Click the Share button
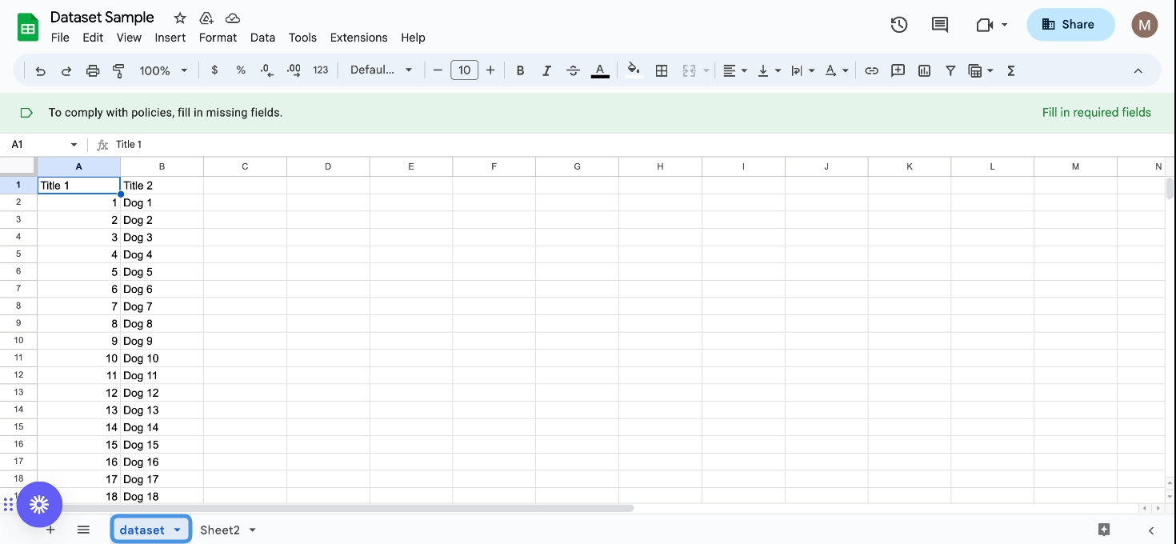The image size is (1176, 544). pyautogui.click(x=1070, y=24)
